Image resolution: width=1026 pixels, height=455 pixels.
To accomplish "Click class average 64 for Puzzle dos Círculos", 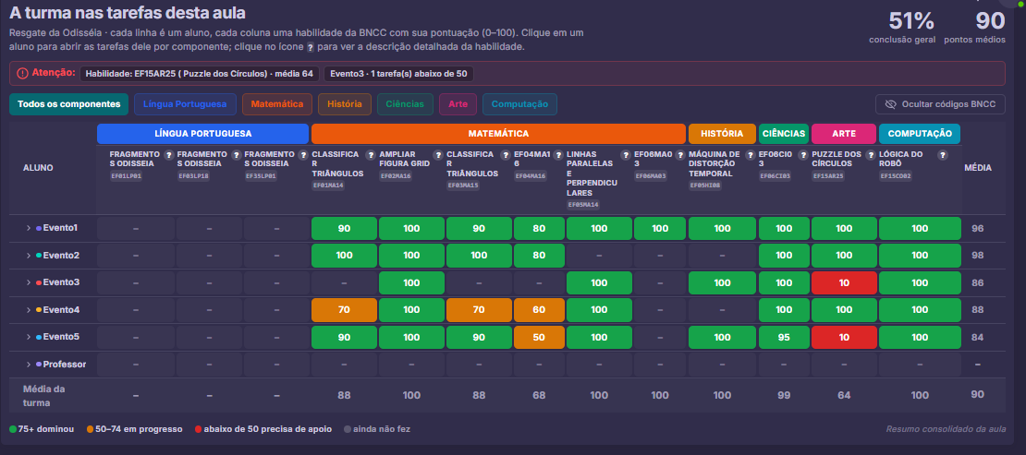I will 844,396.
